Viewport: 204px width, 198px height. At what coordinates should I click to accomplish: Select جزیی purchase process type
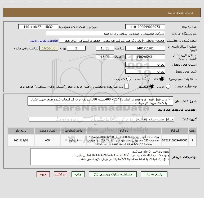(x=168, y=86)
